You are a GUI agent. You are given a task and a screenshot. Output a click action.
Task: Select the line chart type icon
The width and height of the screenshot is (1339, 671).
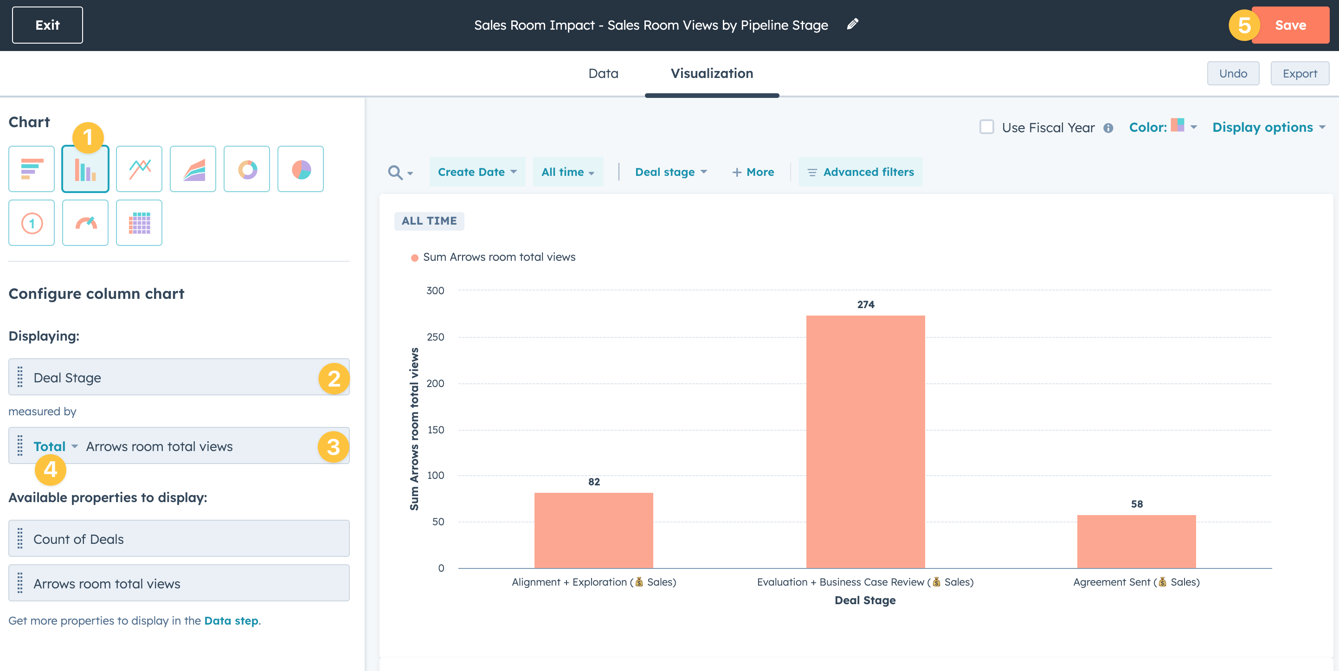tap(139, 169)
